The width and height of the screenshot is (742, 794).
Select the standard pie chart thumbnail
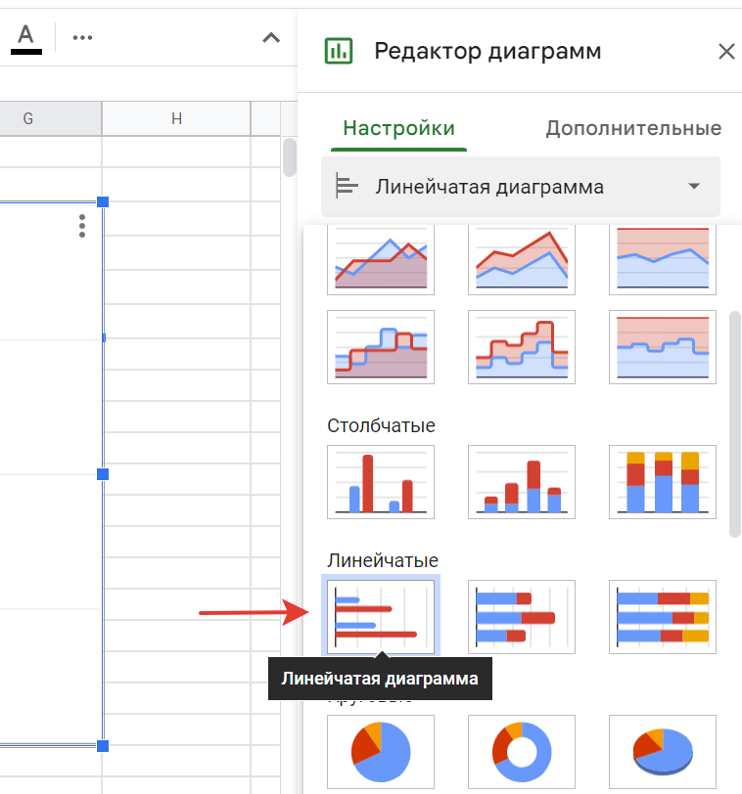[380, 751]
